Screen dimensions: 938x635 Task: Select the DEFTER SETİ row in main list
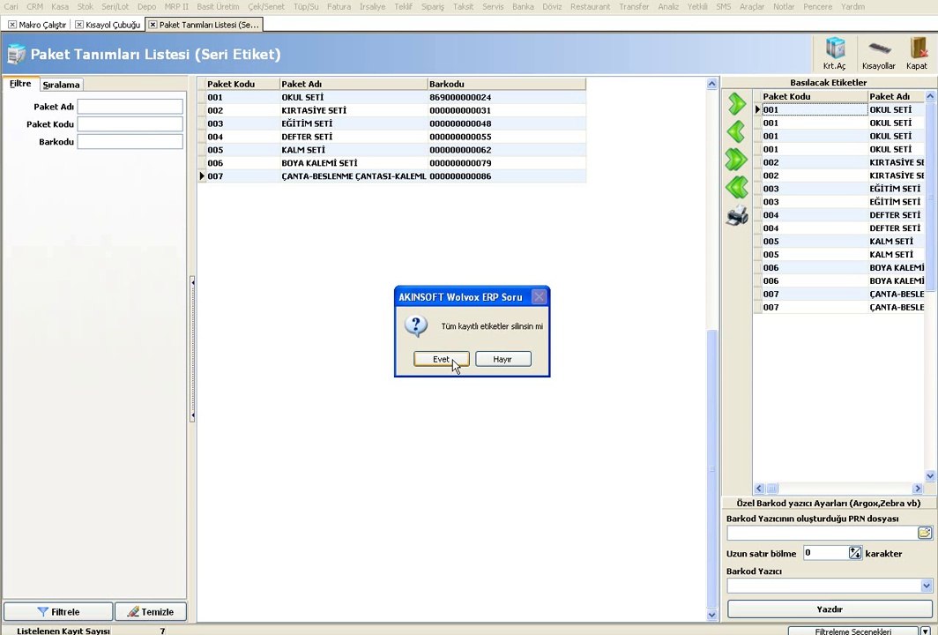coord(391,137)
